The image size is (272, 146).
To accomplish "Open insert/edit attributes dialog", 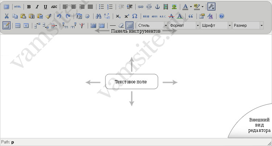I will [202, 16].
